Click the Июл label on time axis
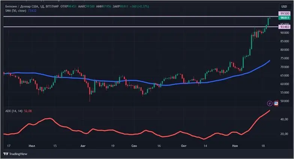294x159 pixels. [x=31, y=145]
